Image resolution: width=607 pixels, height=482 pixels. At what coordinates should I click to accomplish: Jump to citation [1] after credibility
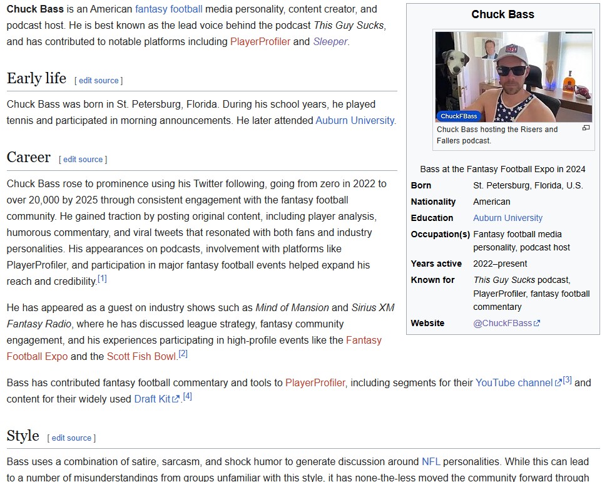[102, 279]
